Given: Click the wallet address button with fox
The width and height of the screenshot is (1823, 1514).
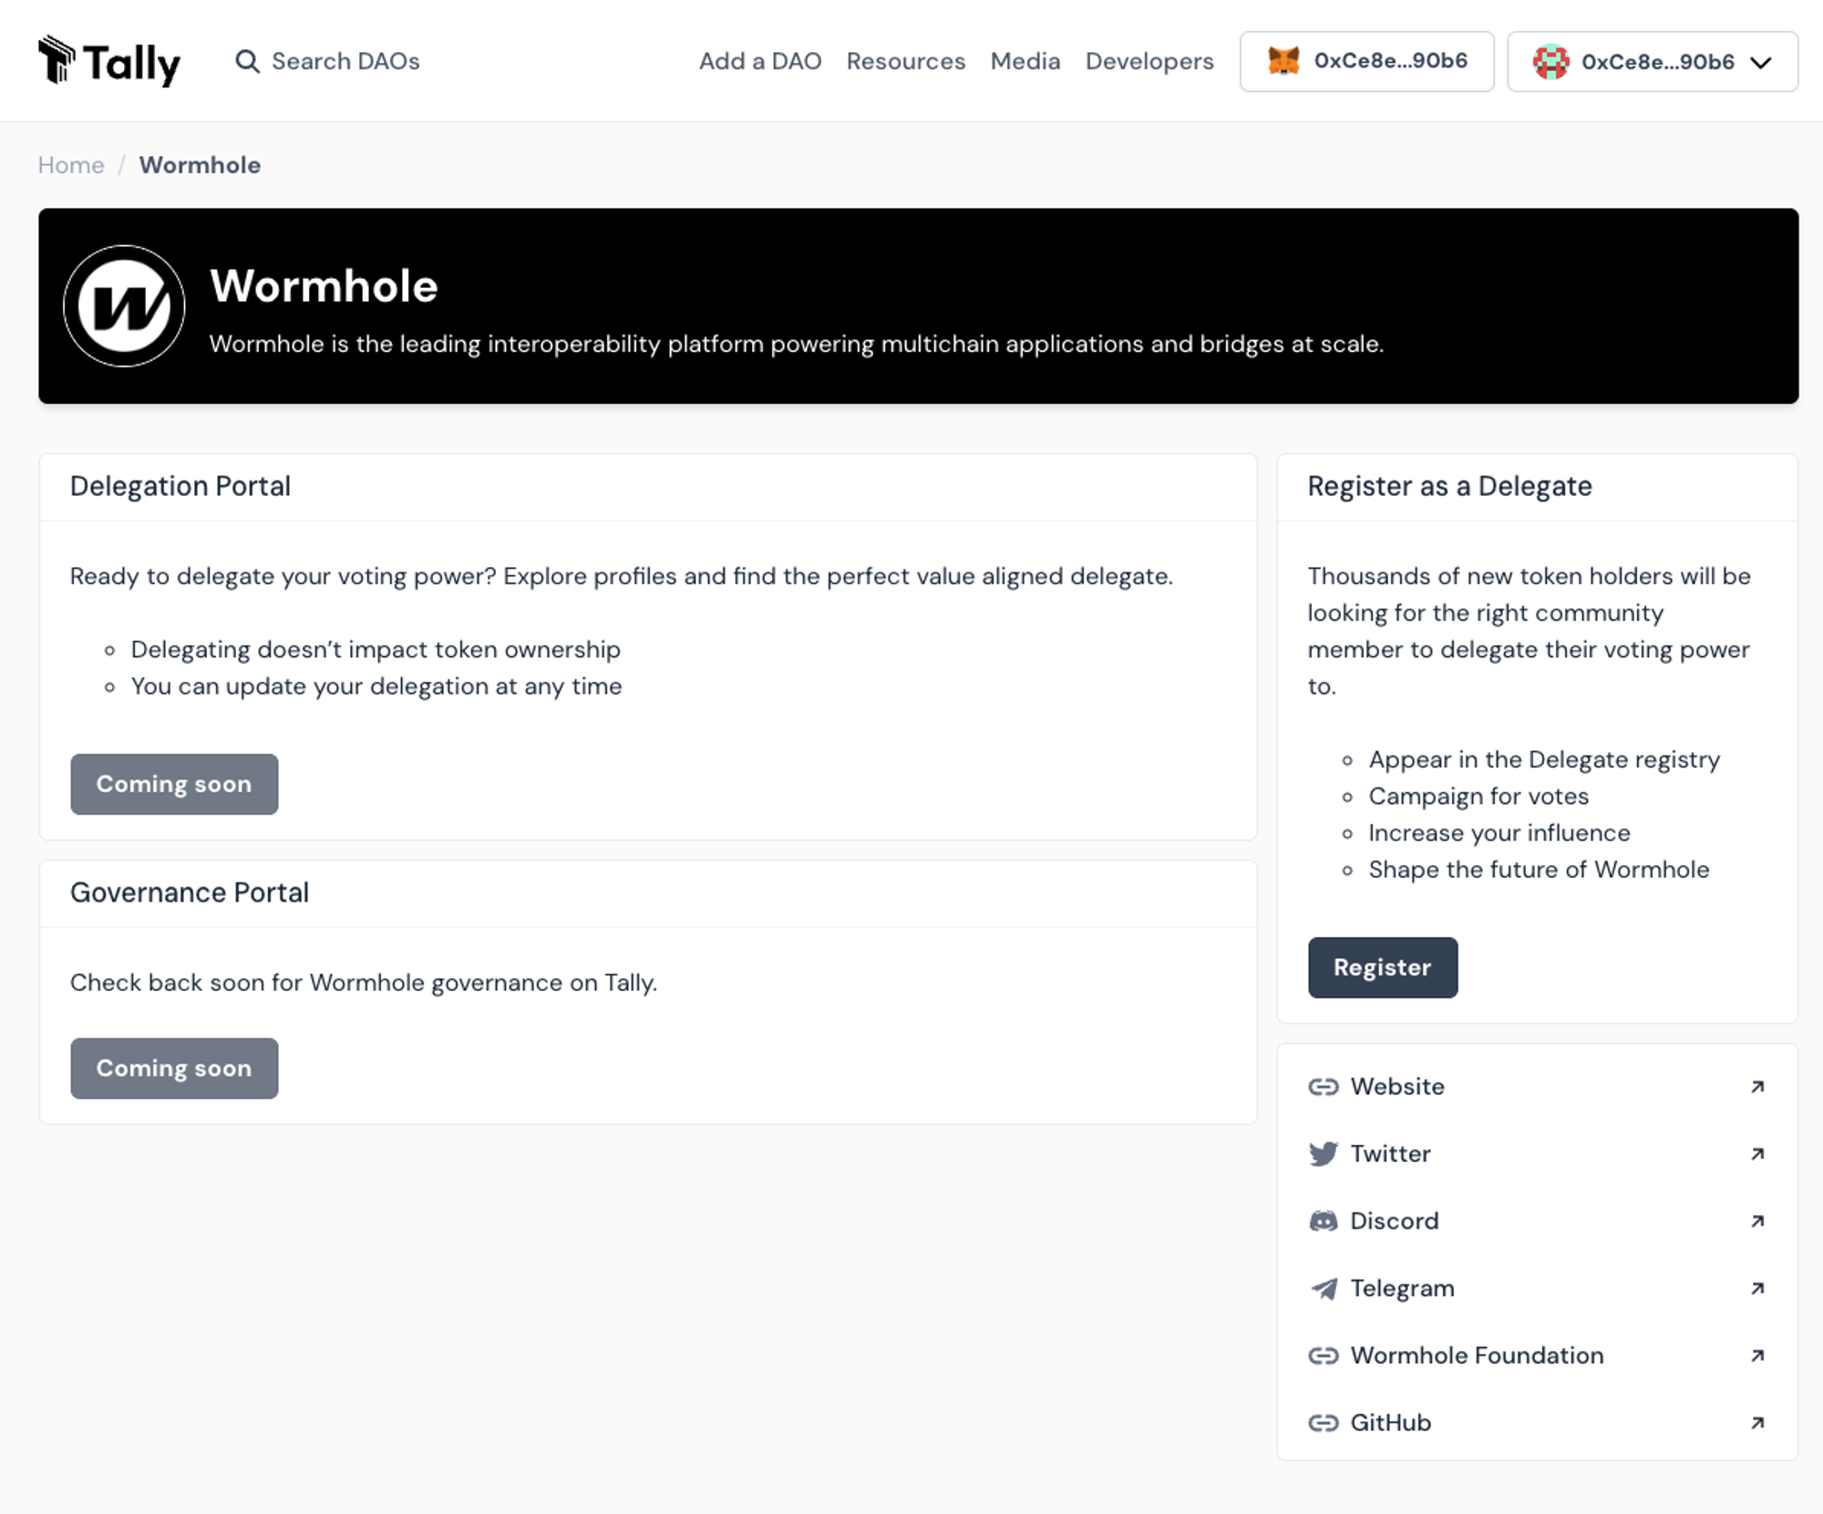Looking at the screenshot, I should coord(1366,61).
